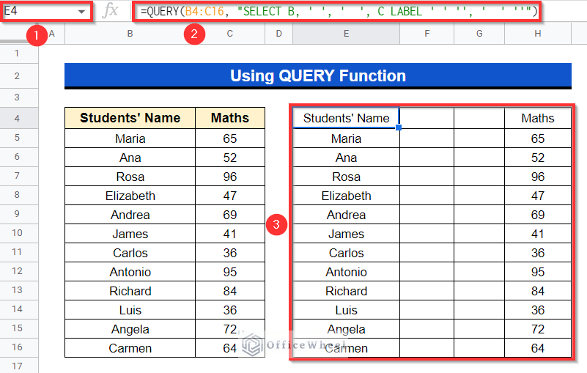Select column H header
This screenshot has width=587, height=373.
pyautogui.click(x=538, y=34)
